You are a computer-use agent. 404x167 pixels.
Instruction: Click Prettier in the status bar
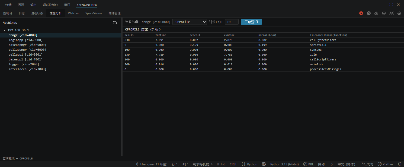[x=385, y=164]
